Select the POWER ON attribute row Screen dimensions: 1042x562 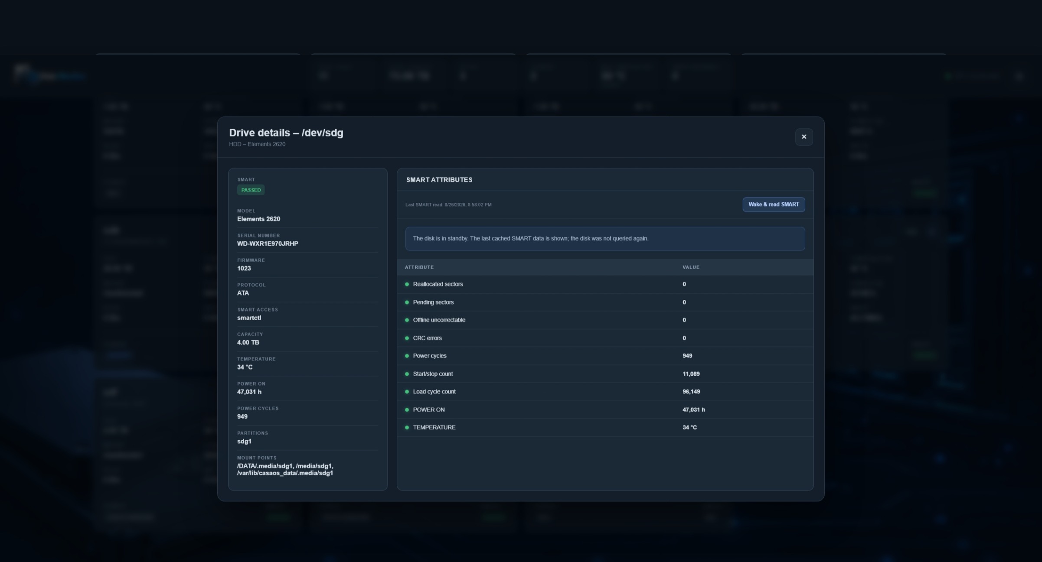pyautogui.click(x=605, y=409)
